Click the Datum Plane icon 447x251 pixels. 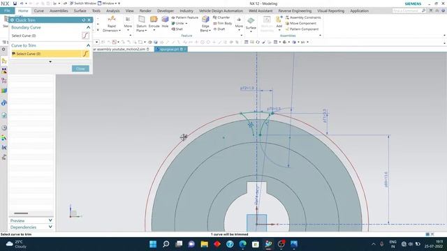click(x=141, y=19)
